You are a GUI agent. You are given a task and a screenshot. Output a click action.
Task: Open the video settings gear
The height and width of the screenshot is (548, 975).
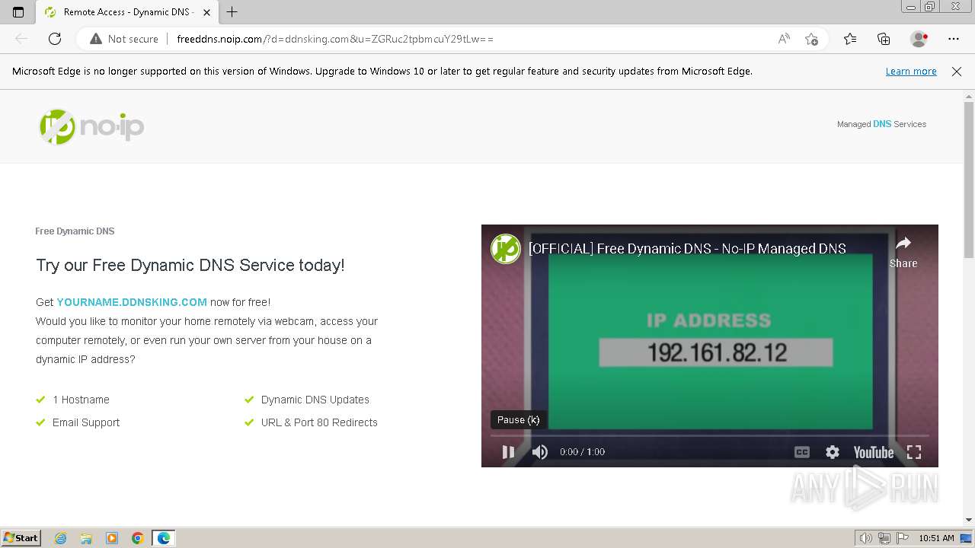click(x=833, y=452)
